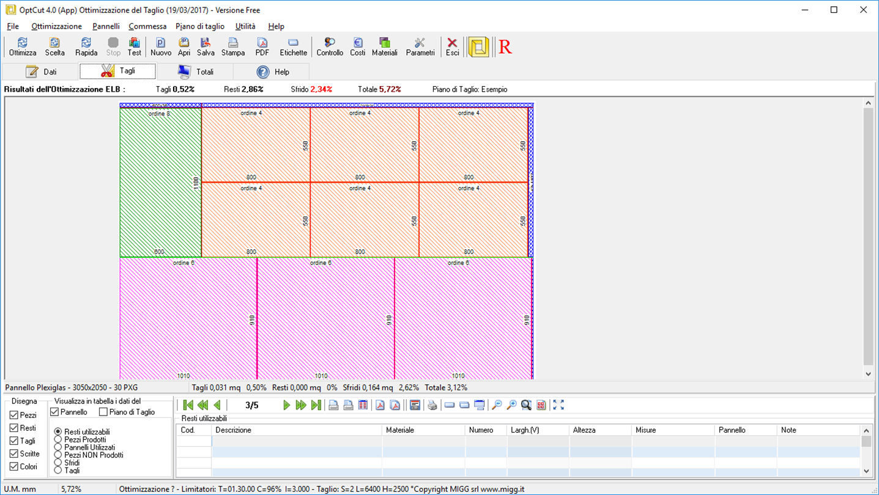Open the Etichette labels tool
This screenshot has height=495, width=879.
[x=293, y=46]
